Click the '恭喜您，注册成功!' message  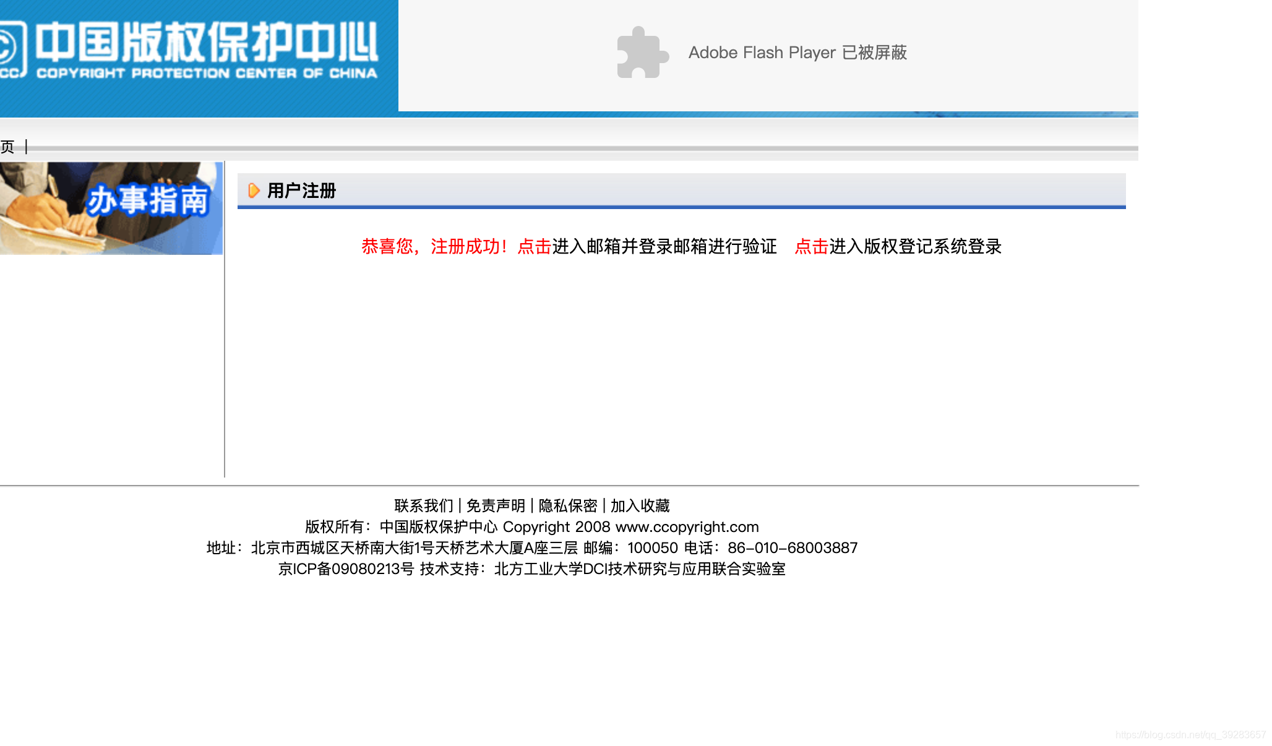[x=434, y=246]
